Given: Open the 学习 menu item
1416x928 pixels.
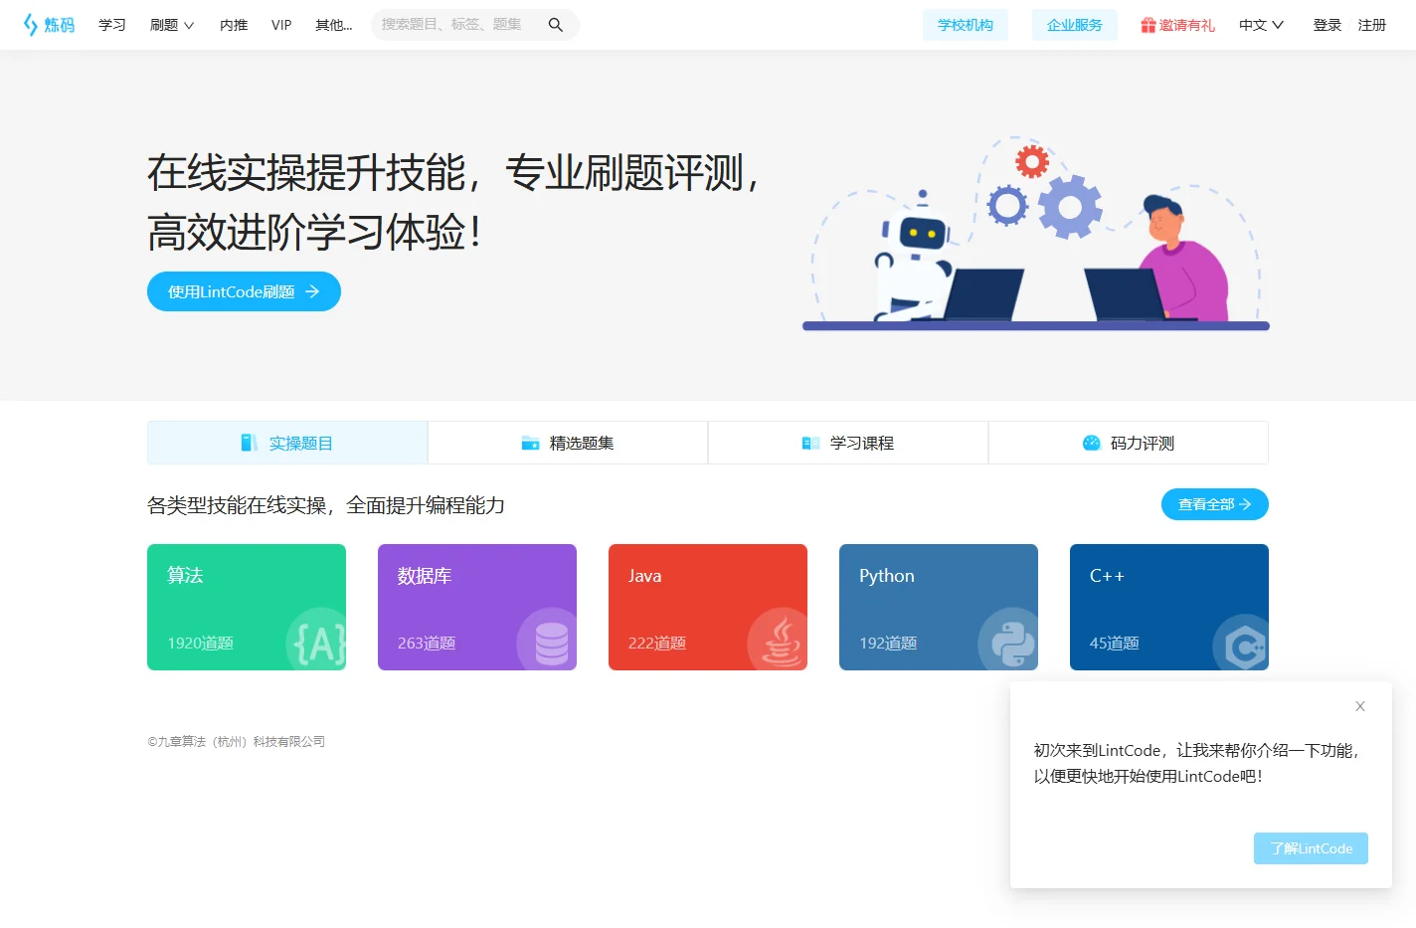Looking at the screenshot, I should coord(112,25).
